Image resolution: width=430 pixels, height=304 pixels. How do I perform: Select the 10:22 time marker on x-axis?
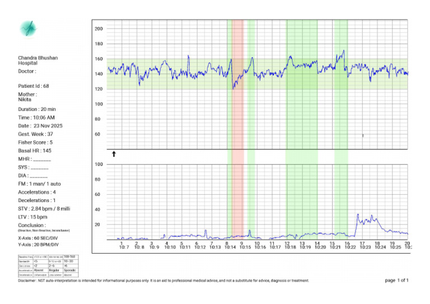(350, 247)
